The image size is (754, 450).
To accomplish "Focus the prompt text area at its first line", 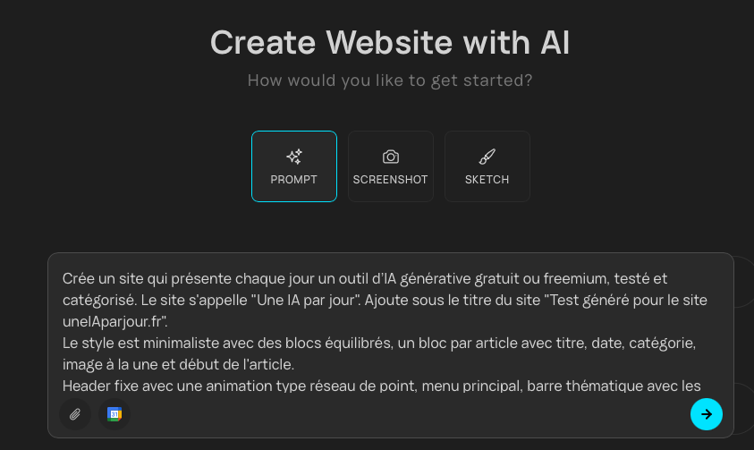I will pos(358,278).
